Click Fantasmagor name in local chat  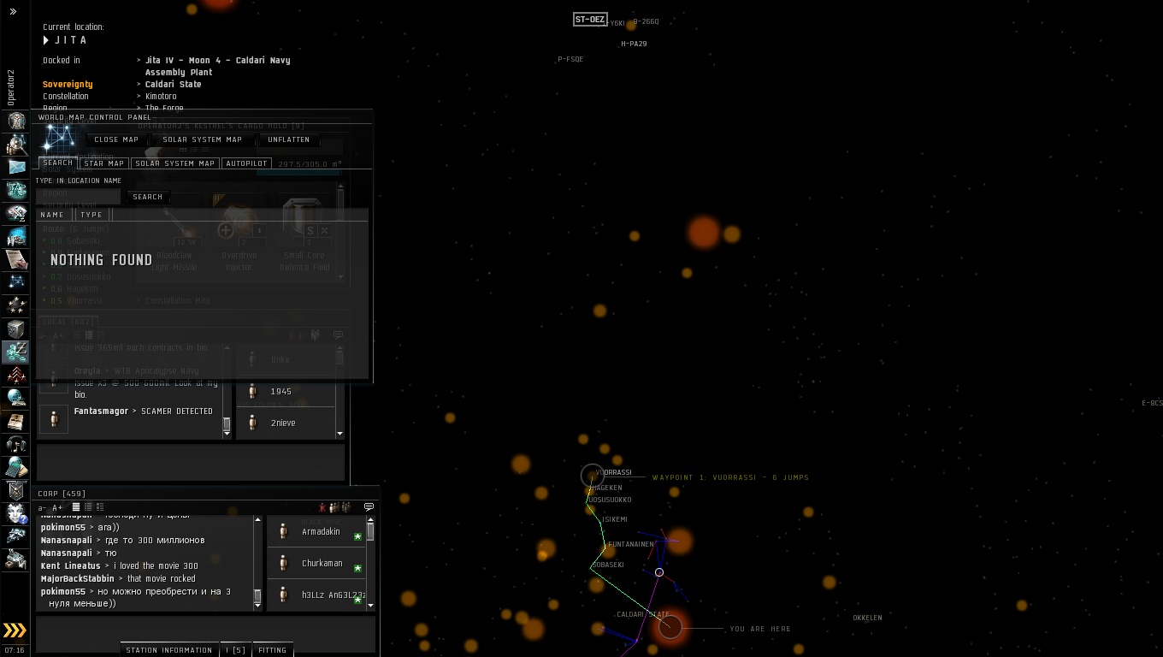point(101,411)
